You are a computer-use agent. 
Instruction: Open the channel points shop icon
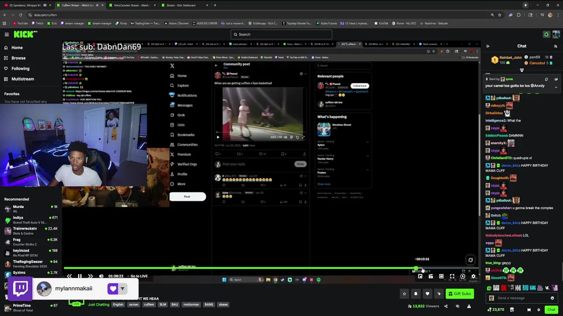coord(512,310)
